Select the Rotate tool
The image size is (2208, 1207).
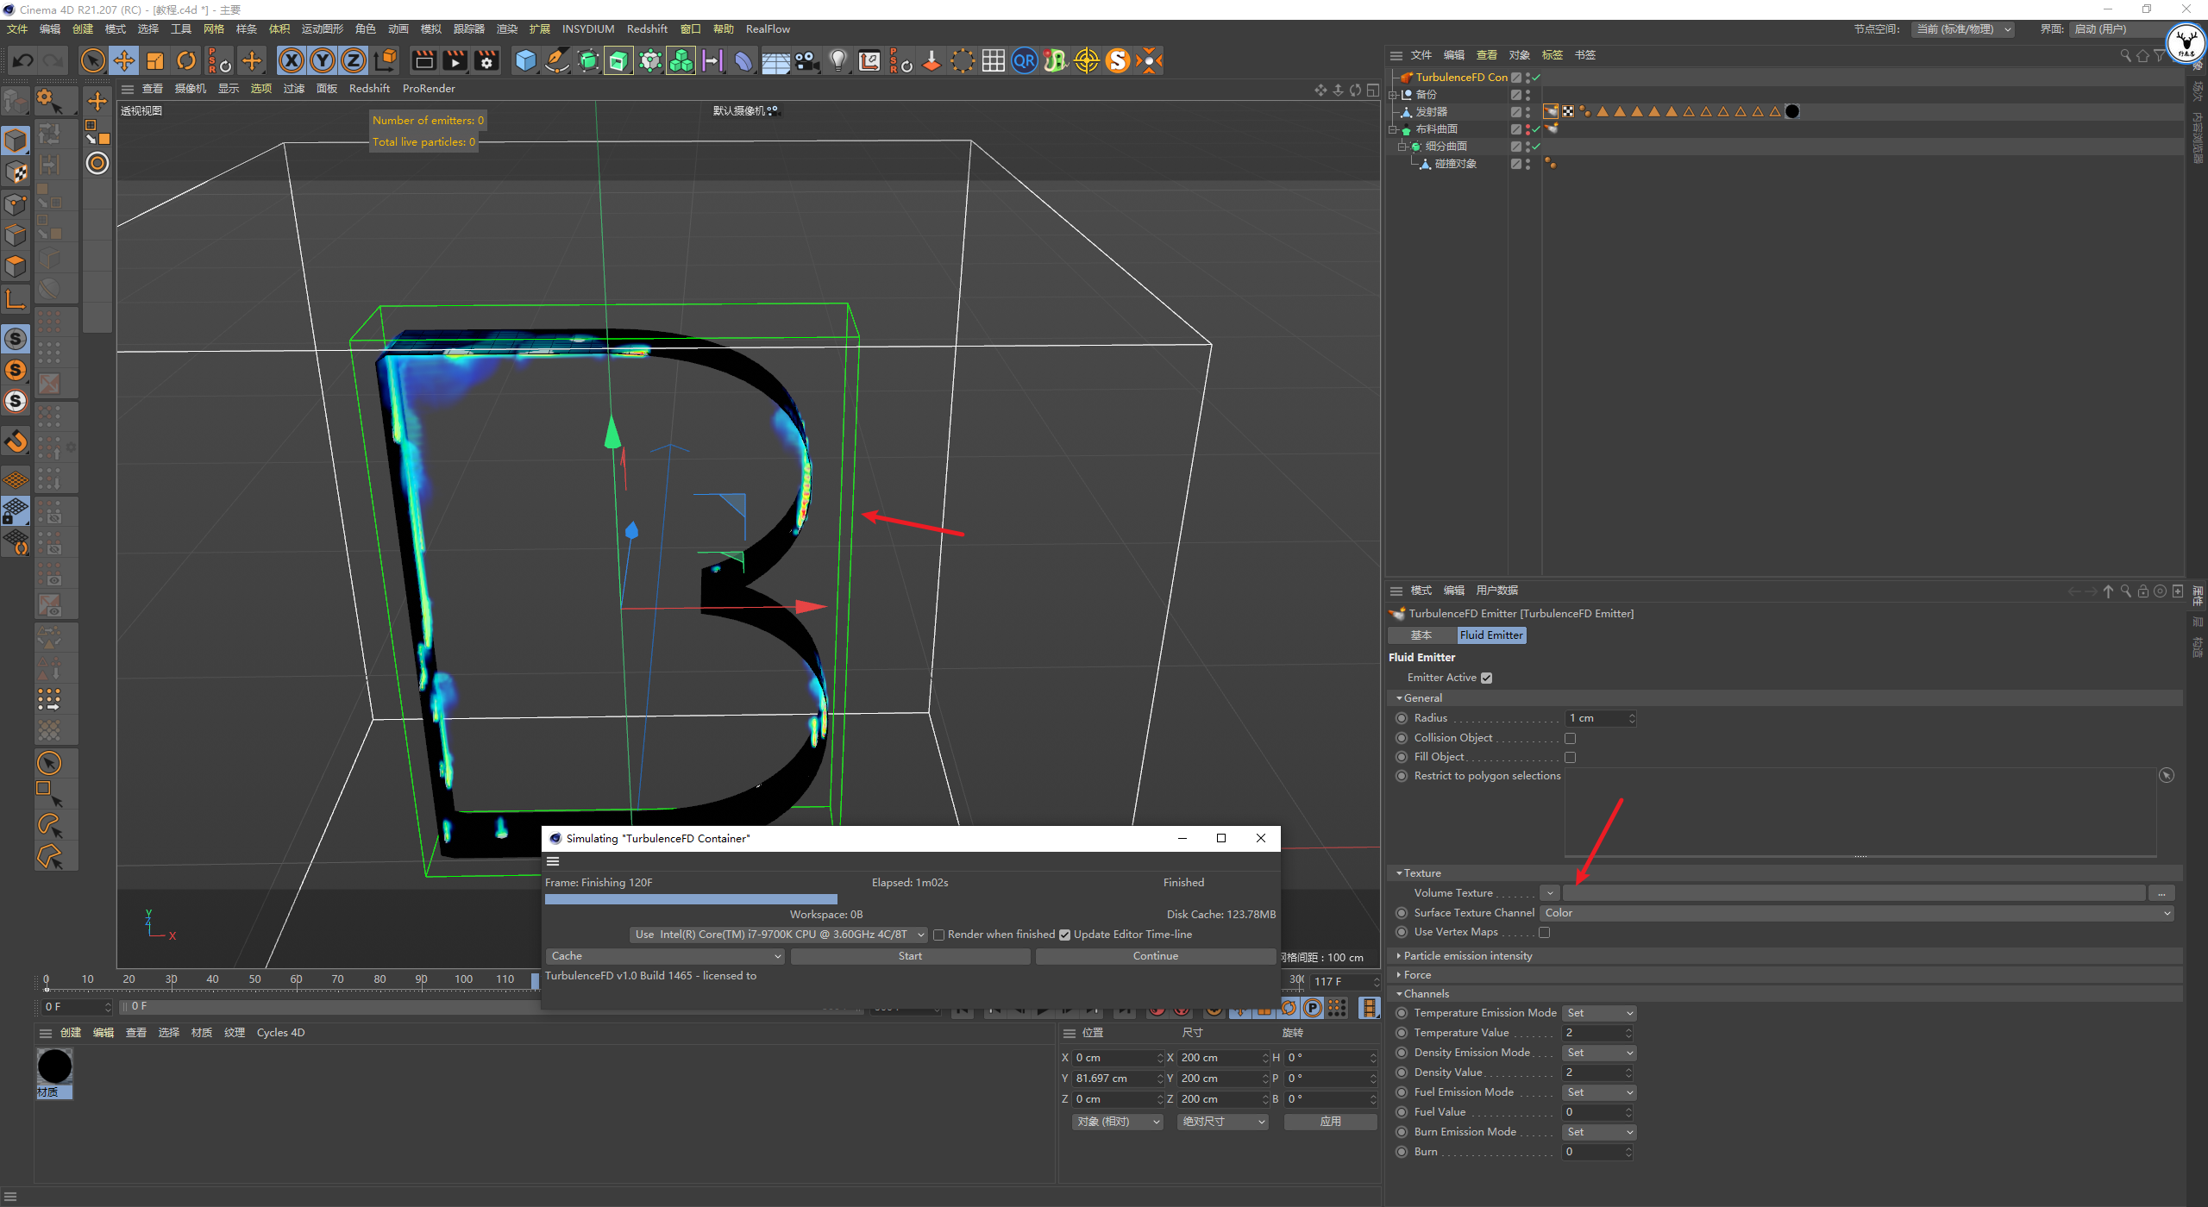pyautogui.click(x=186, y=60)
